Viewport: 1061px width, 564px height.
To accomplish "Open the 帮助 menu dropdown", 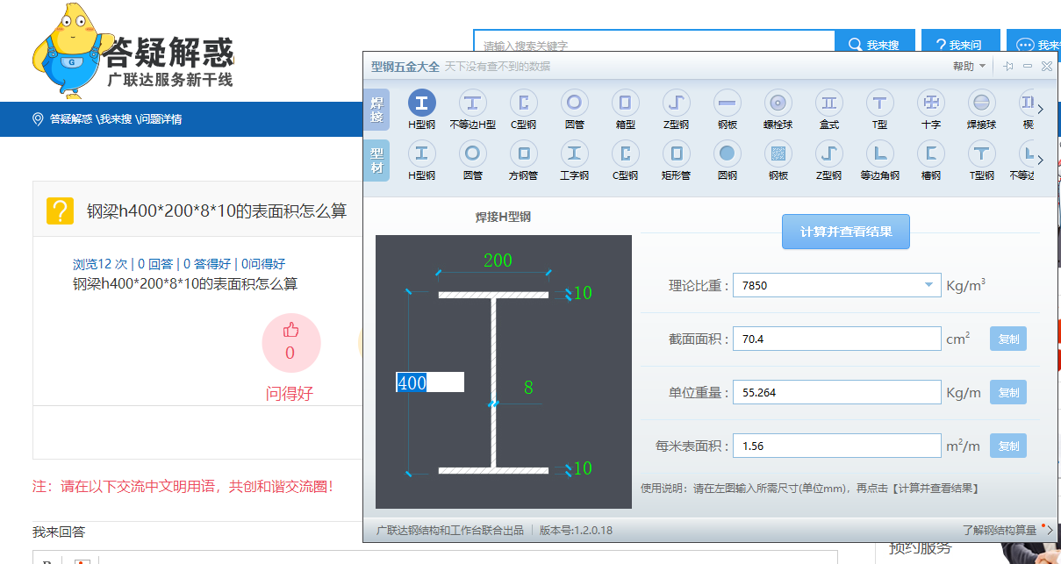I will click(x=969, y=67).
